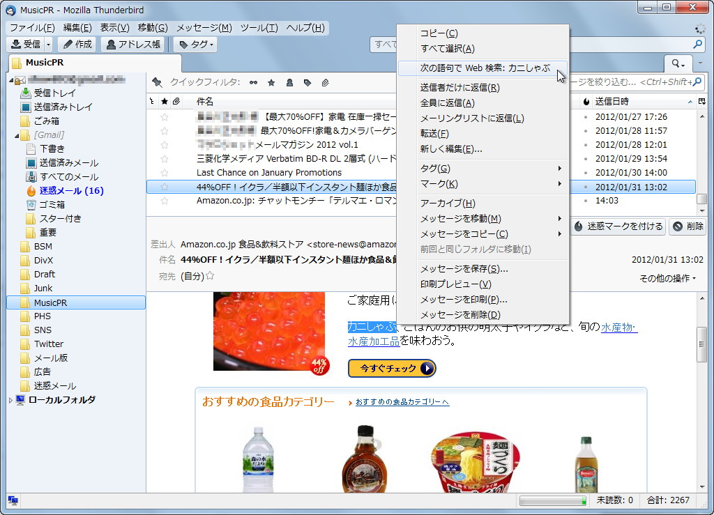This screenshot has width=714, height=515.
Task: Toggle the unread quick filter glasses icon
Action: coord(254,83)
